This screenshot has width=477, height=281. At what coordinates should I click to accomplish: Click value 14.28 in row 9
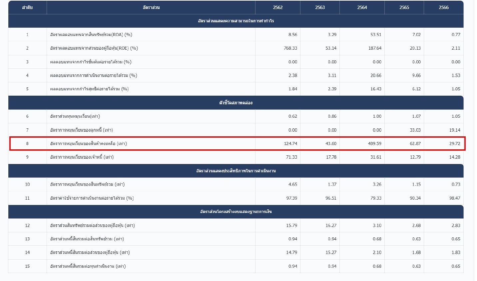pos(455,157)
